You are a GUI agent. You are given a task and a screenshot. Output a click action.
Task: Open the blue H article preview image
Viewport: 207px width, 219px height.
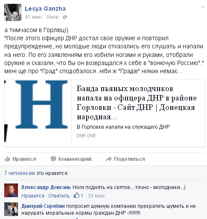(x=38, y=113)
